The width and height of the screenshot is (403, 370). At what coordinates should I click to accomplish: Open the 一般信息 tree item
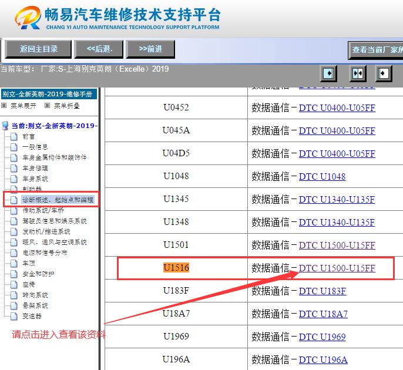(x=35, y=147)
